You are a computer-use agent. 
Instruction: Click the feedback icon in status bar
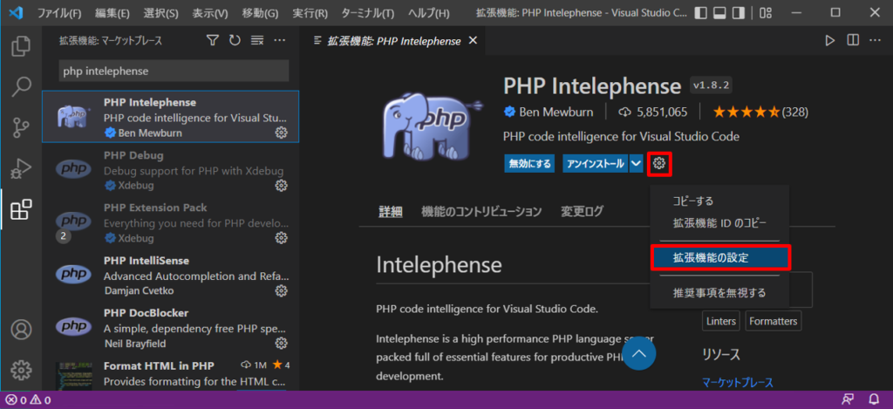[x=848, y=400]
